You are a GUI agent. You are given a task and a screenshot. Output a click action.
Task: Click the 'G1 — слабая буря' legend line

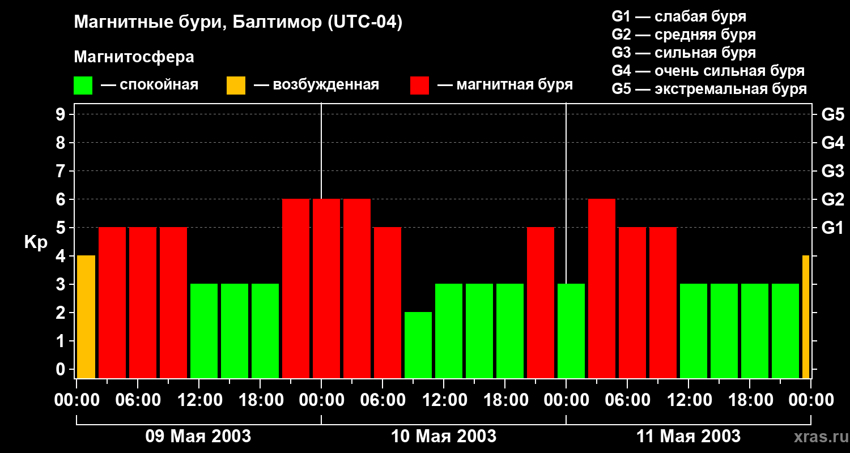[679, 16]
